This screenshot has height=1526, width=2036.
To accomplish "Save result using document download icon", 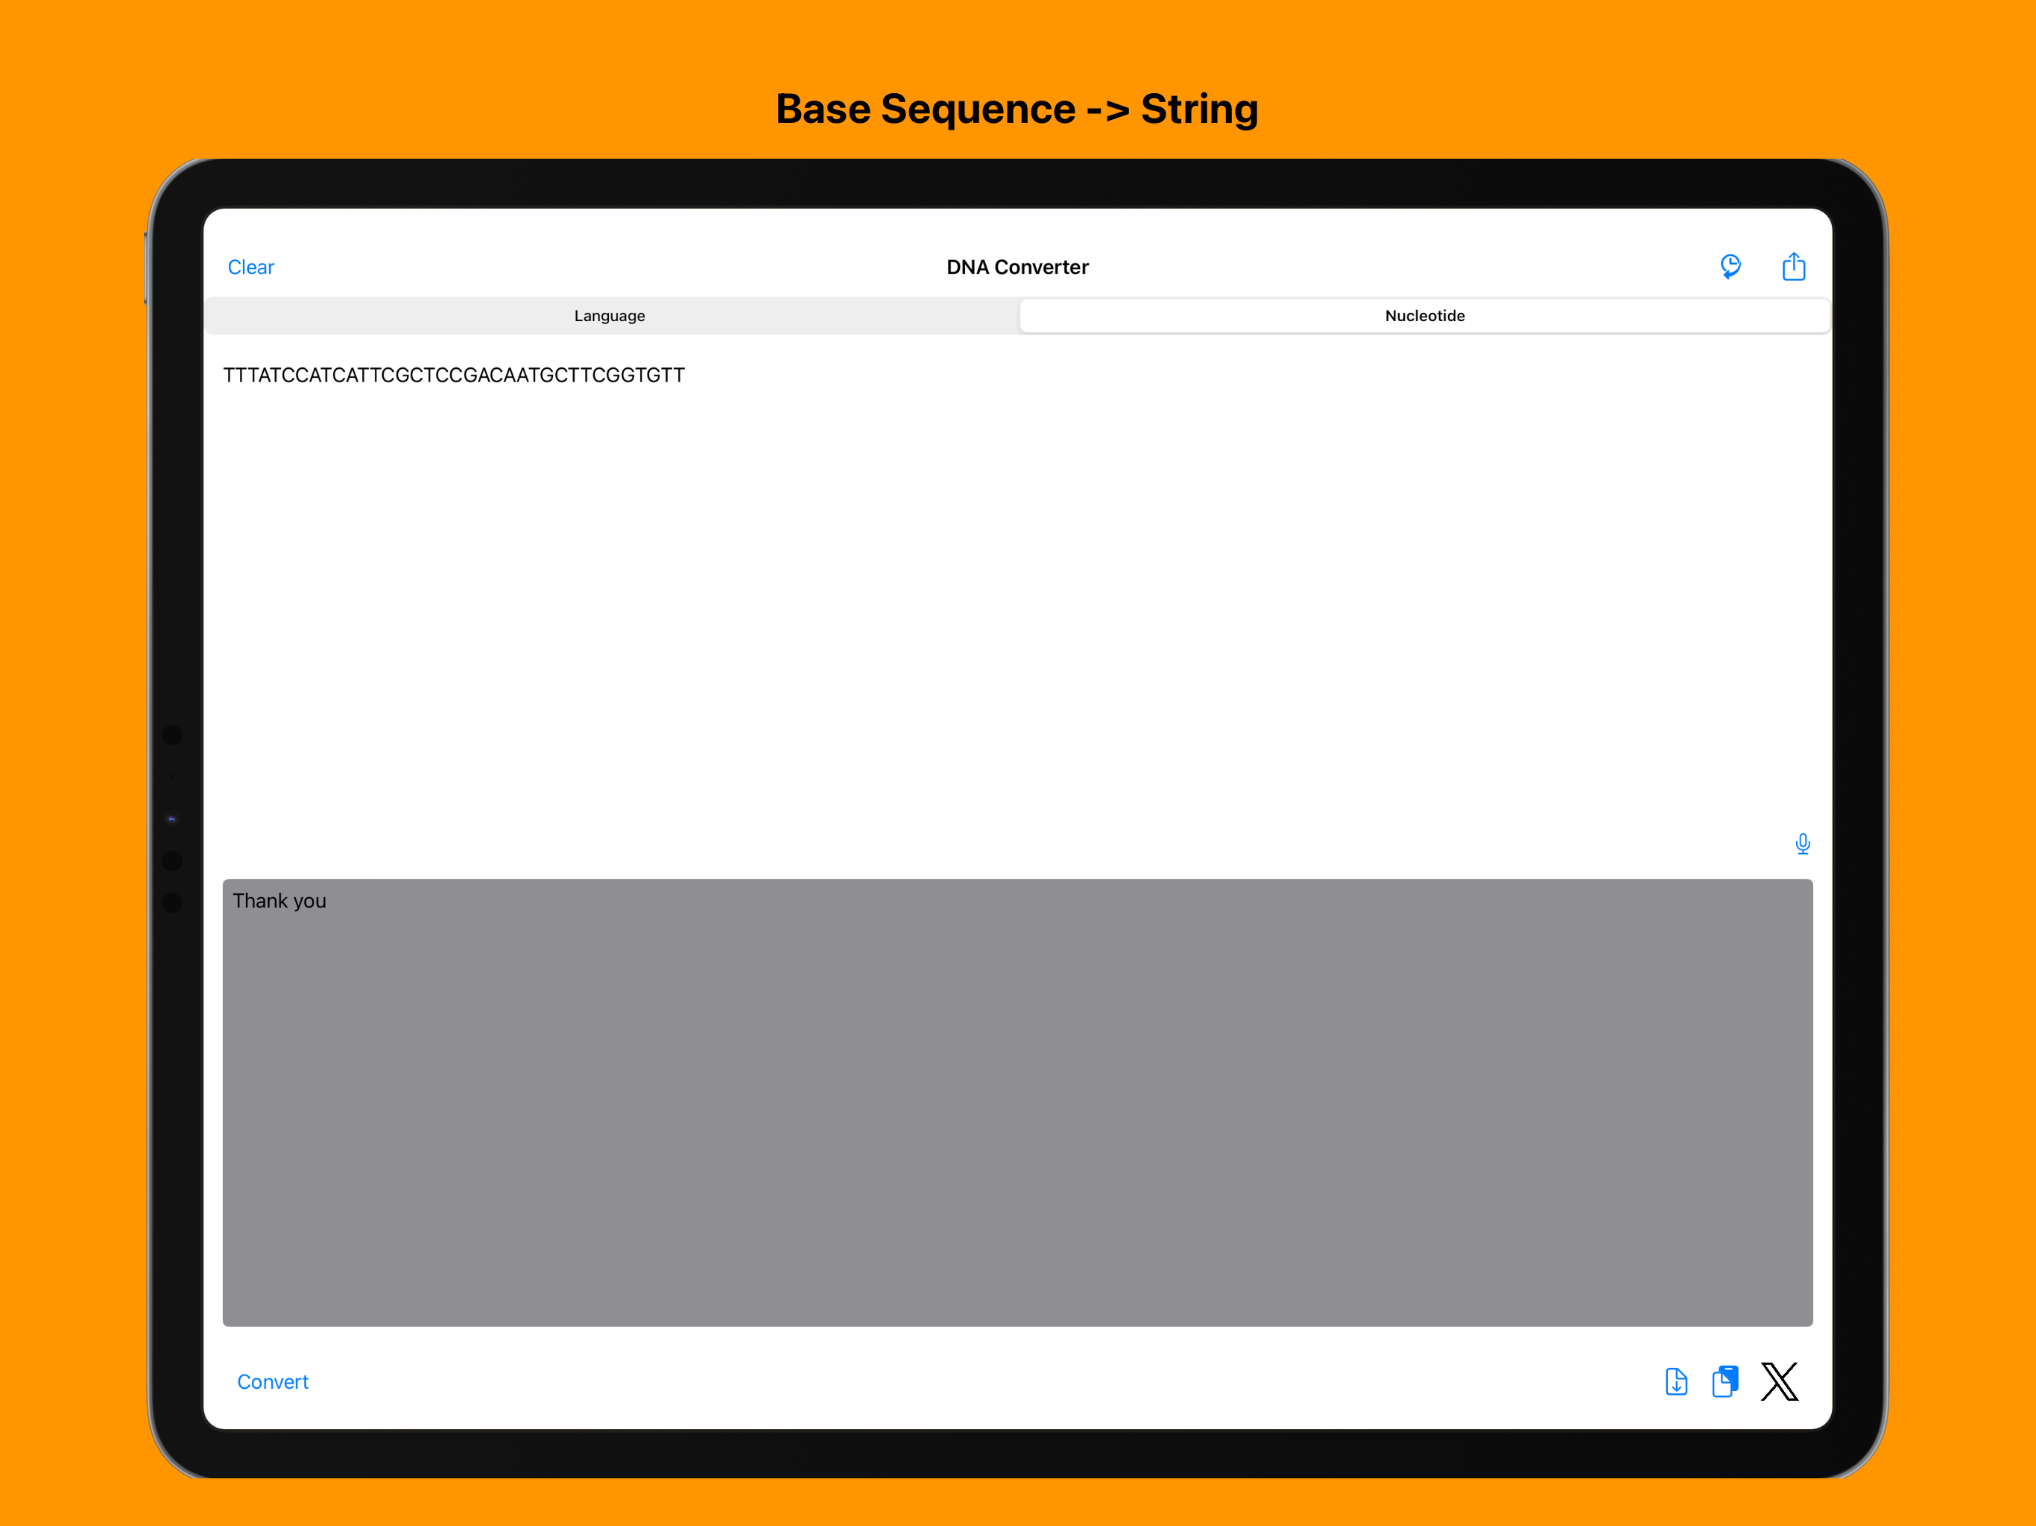I will (x=1676, y=1381).
